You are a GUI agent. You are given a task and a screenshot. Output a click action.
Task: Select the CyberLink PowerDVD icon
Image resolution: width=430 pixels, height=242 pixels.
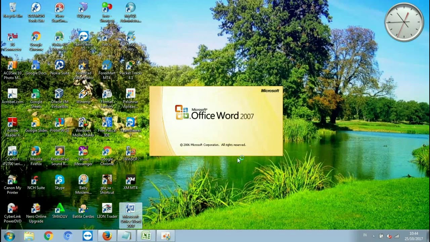(12, 213)
